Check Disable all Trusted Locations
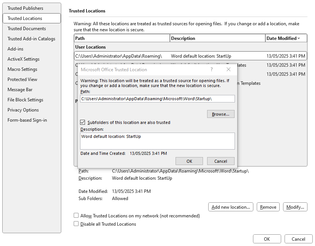The width and height of the screenshot is (315, 246). (76, 224)
